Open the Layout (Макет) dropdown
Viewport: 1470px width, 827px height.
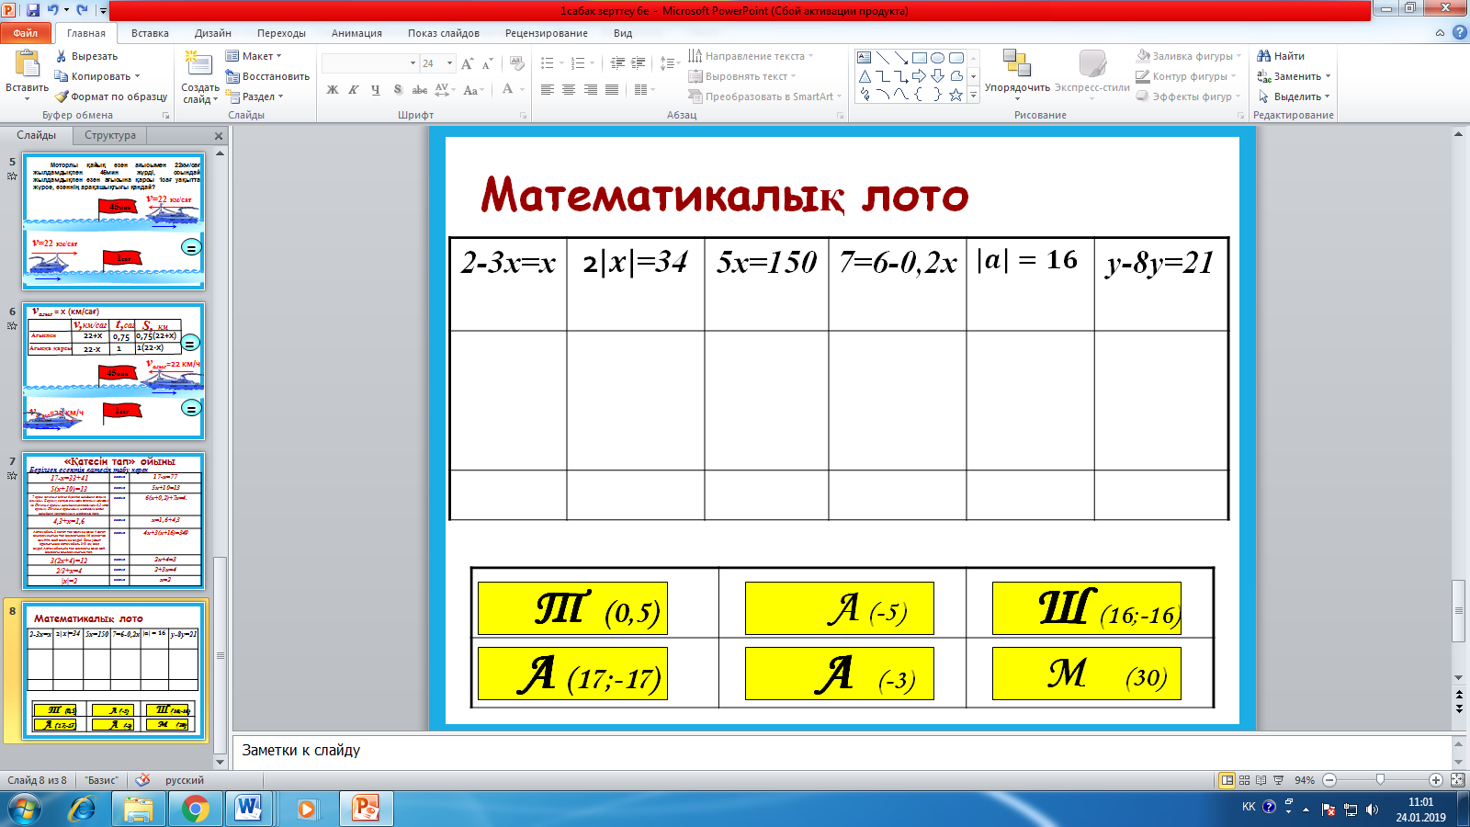click(x=254, y=56)
